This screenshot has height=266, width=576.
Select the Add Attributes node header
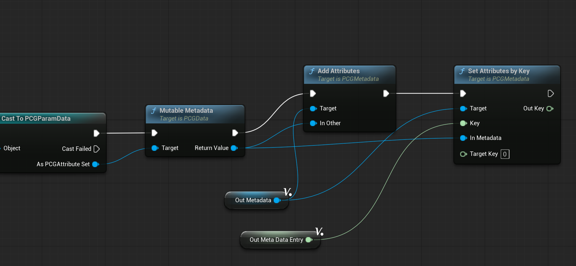[349, 74]
